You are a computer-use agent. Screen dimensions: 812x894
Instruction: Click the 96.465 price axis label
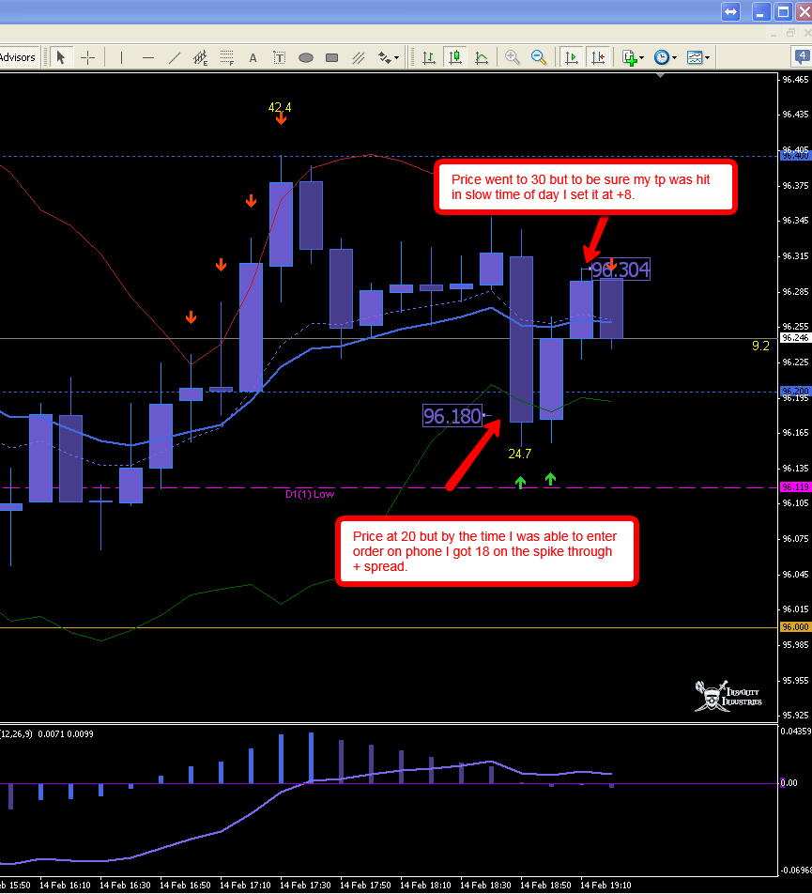[795, 79]
